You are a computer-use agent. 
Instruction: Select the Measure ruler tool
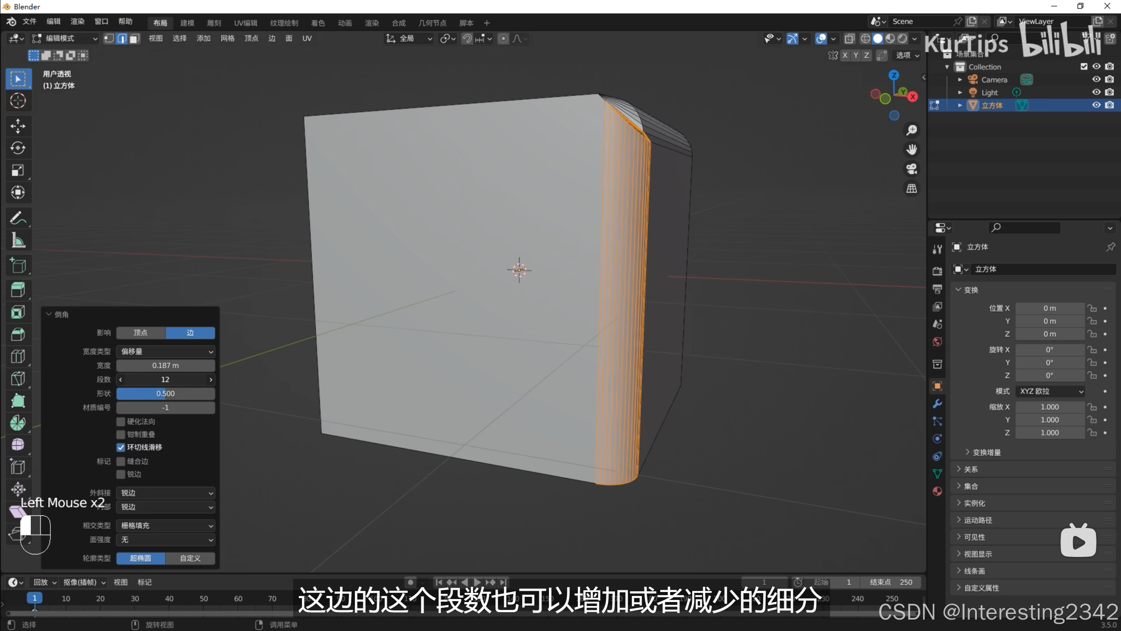[x=18, y=240]
